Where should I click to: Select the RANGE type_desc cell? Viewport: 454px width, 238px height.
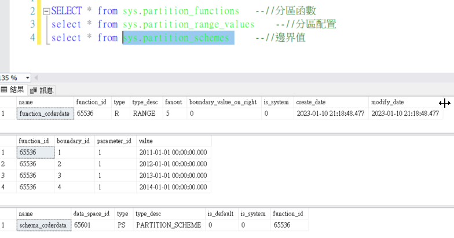pyautogui.click(x=146, y=113)
